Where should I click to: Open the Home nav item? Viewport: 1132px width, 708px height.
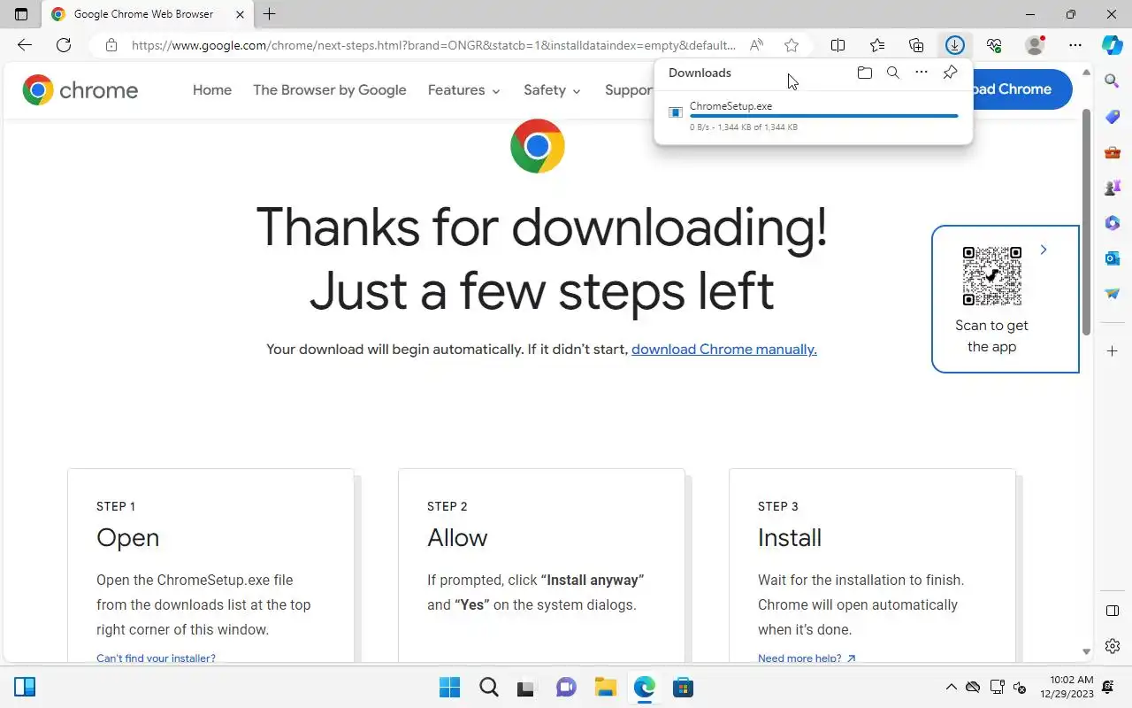click(x=212, y=89)
